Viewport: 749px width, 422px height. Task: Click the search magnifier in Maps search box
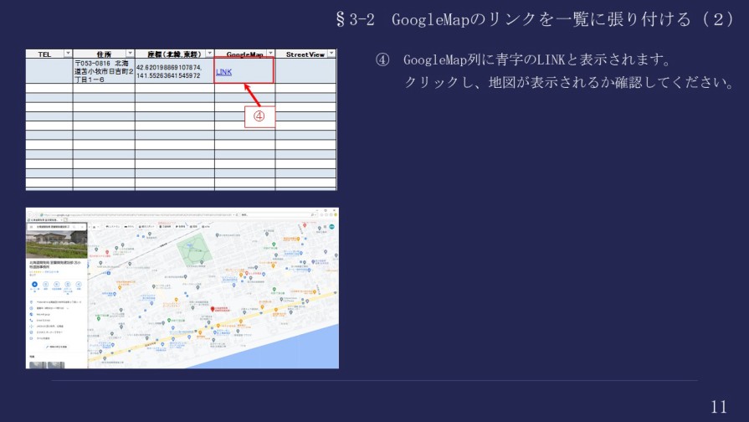point(74,227)
